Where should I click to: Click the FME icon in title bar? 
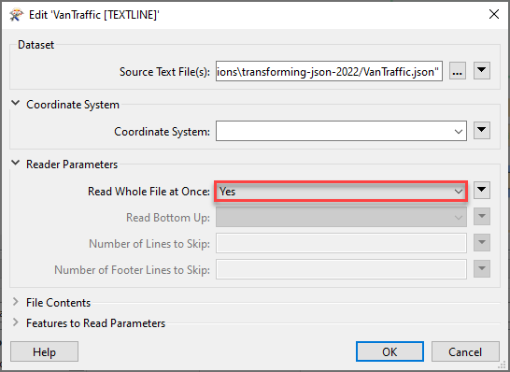click(x=16, y=15)
